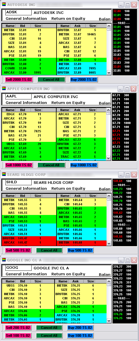Click Sell 500 TS.02 for Sears
The height and width of the screenshot is (341, 139).
pyautogui.click(x=18, y=250)
